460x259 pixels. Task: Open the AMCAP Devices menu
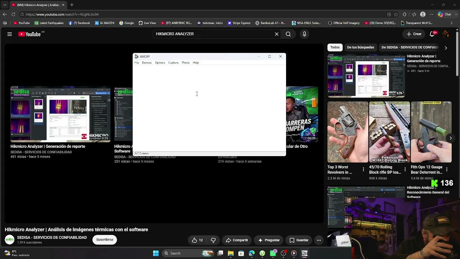[147, 63]
